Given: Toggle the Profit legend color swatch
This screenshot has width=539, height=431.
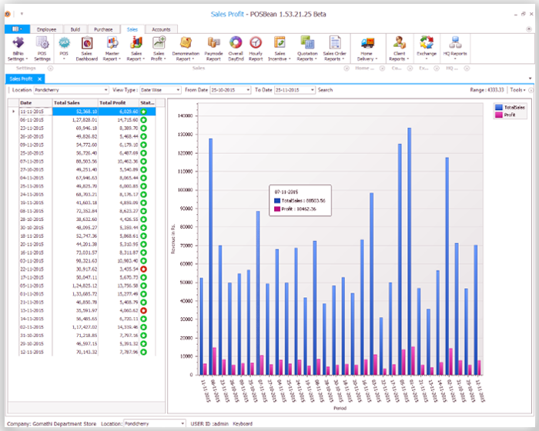Looking at the screenshot, I should tap(499, 115).
